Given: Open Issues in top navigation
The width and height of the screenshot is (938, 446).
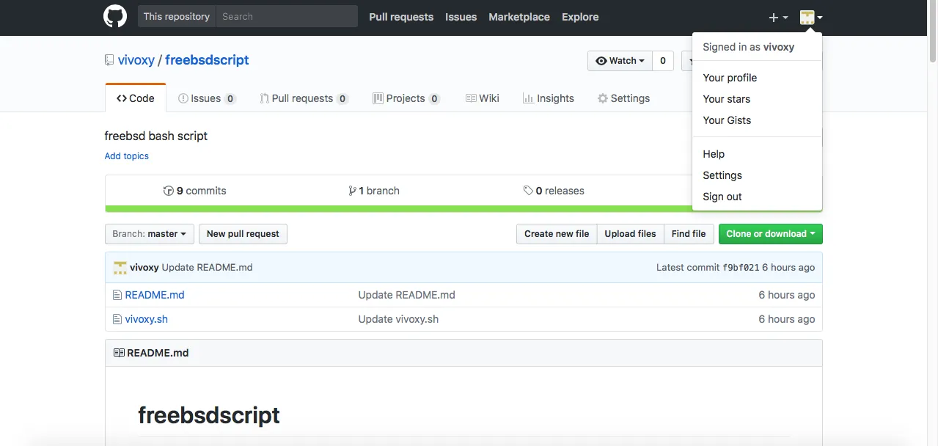Looking at the screenshot, I should click(x=461, y=17).
